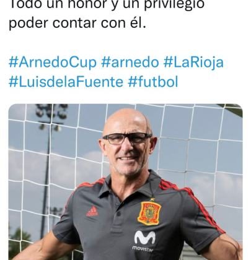
Task: Click the "movistar" wordmark under the M logo
Action: 143,249
